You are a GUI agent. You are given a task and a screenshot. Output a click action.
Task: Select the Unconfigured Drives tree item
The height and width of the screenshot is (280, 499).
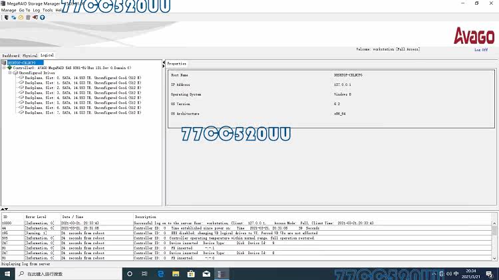(x=37, y=73)
